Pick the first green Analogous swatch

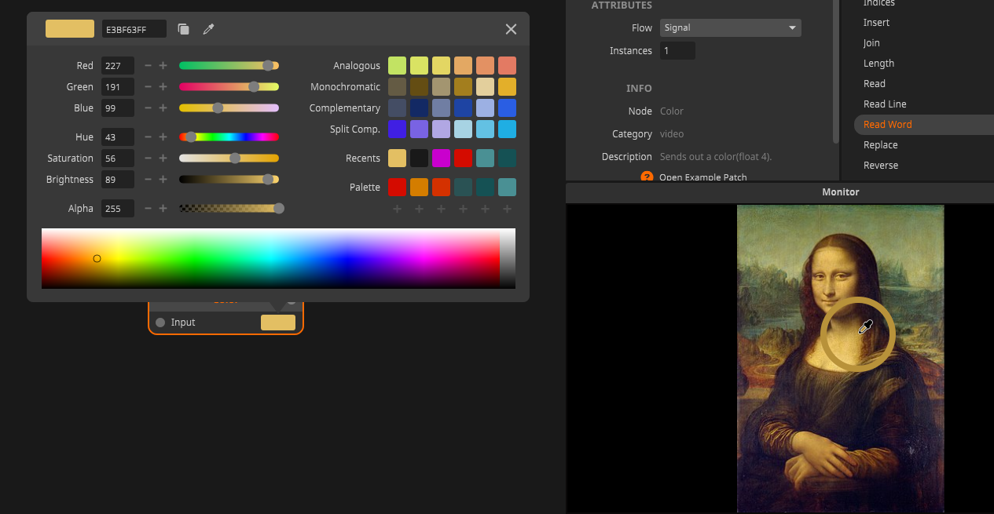397,66
